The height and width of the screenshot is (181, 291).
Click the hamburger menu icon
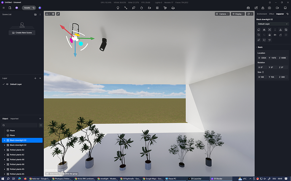point(4,8)
